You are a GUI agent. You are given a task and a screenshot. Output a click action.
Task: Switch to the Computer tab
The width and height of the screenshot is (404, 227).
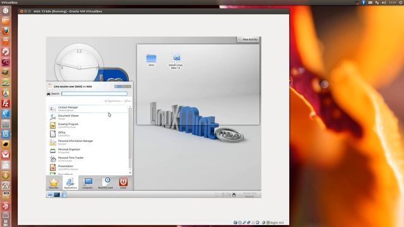coord(87,183)
